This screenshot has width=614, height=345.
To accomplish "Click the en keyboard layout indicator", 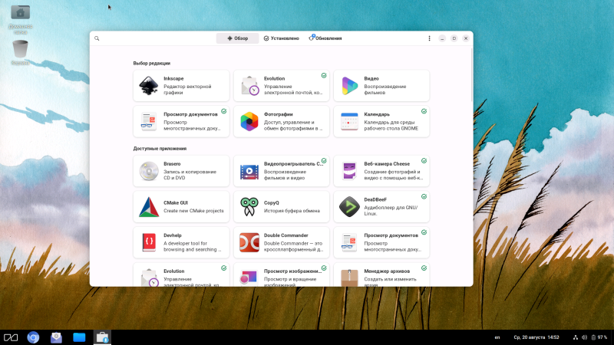I will pos(497,337).
